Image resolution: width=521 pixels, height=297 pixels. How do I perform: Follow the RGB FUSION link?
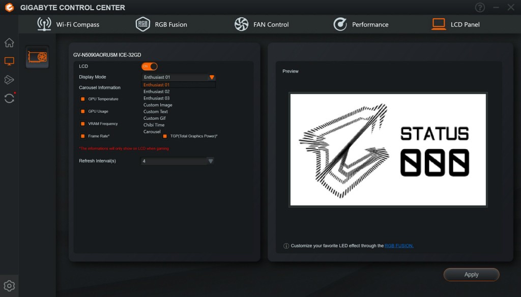tap(399, 246)
